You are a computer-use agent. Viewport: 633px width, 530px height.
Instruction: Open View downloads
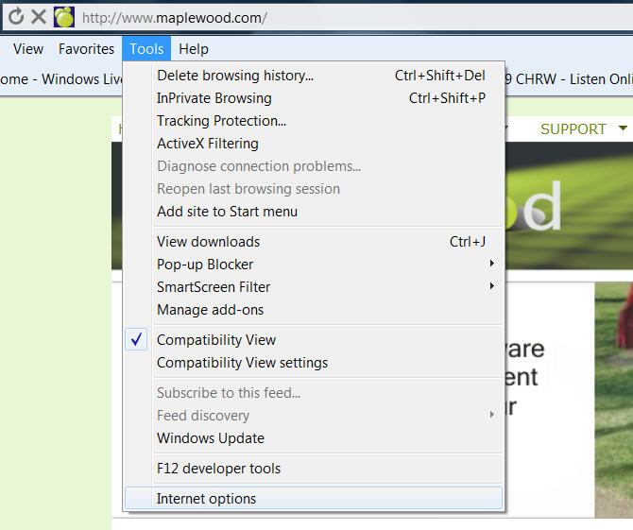tap(208, 242)
